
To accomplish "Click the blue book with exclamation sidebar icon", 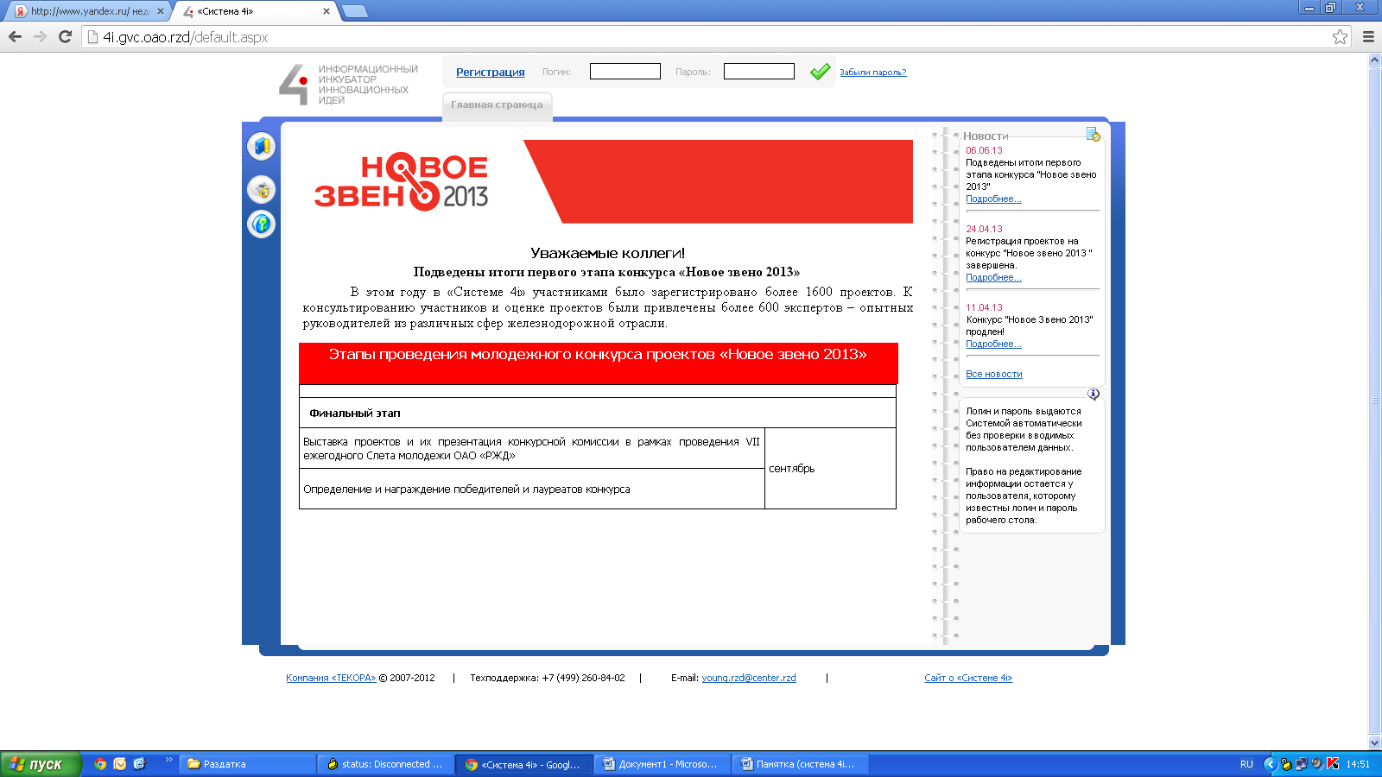I will pyautogui.click(x=261, y=146).
